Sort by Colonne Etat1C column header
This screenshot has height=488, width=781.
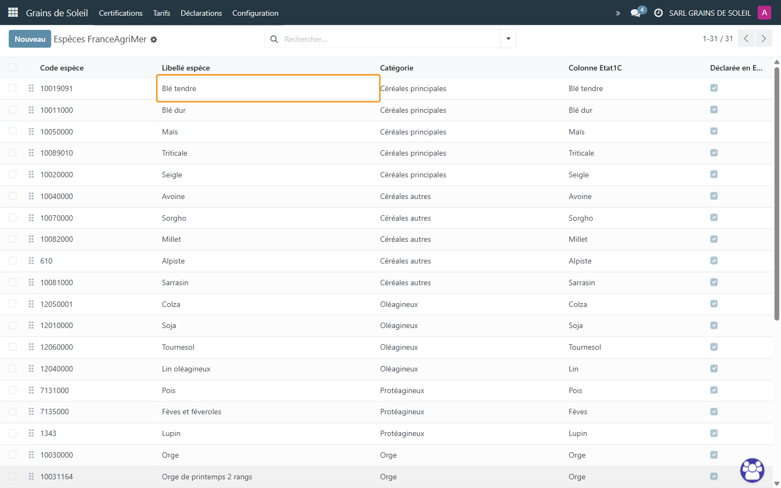(595, 68)
